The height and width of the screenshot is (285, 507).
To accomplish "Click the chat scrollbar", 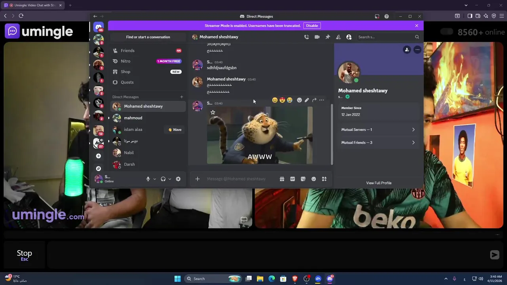I will [332, 135].
